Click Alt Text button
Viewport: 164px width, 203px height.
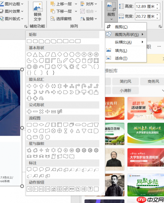click(x=37, y=12)
